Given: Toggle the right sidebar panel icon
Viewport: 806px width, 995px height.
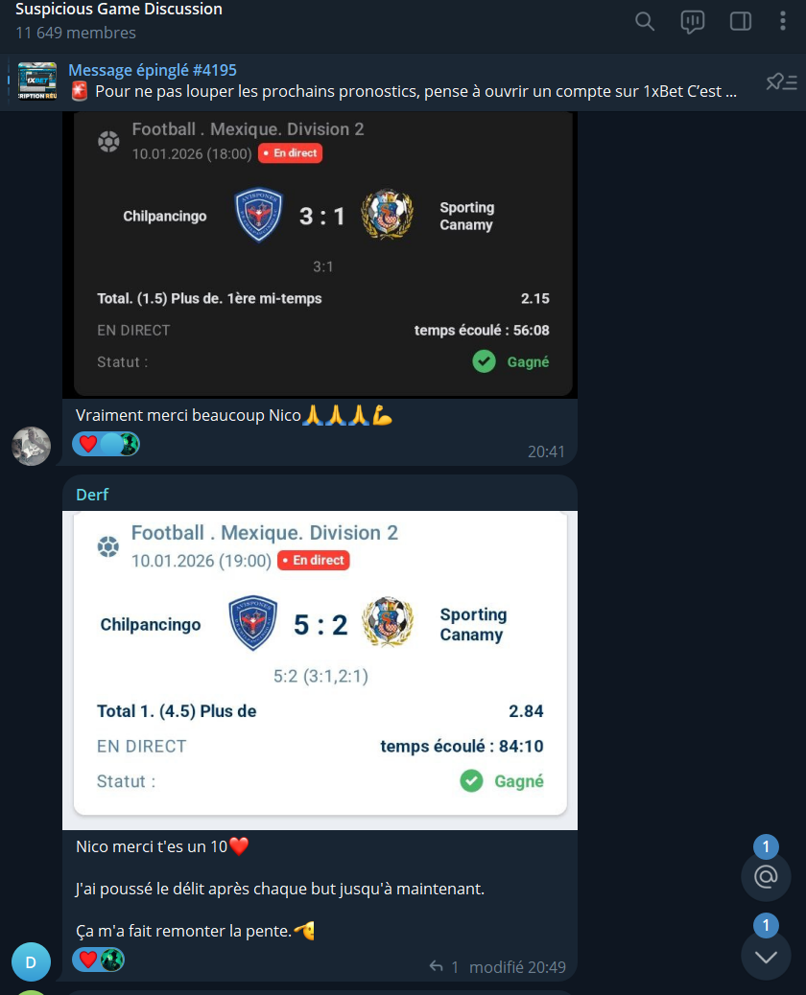Looking at the screenshot, I should [x=741, y=22].
